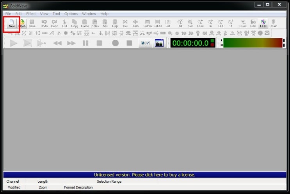Click the Sel All toolbar icon
The width and height of the screenshot is (290, 194).
pos(158,23)
